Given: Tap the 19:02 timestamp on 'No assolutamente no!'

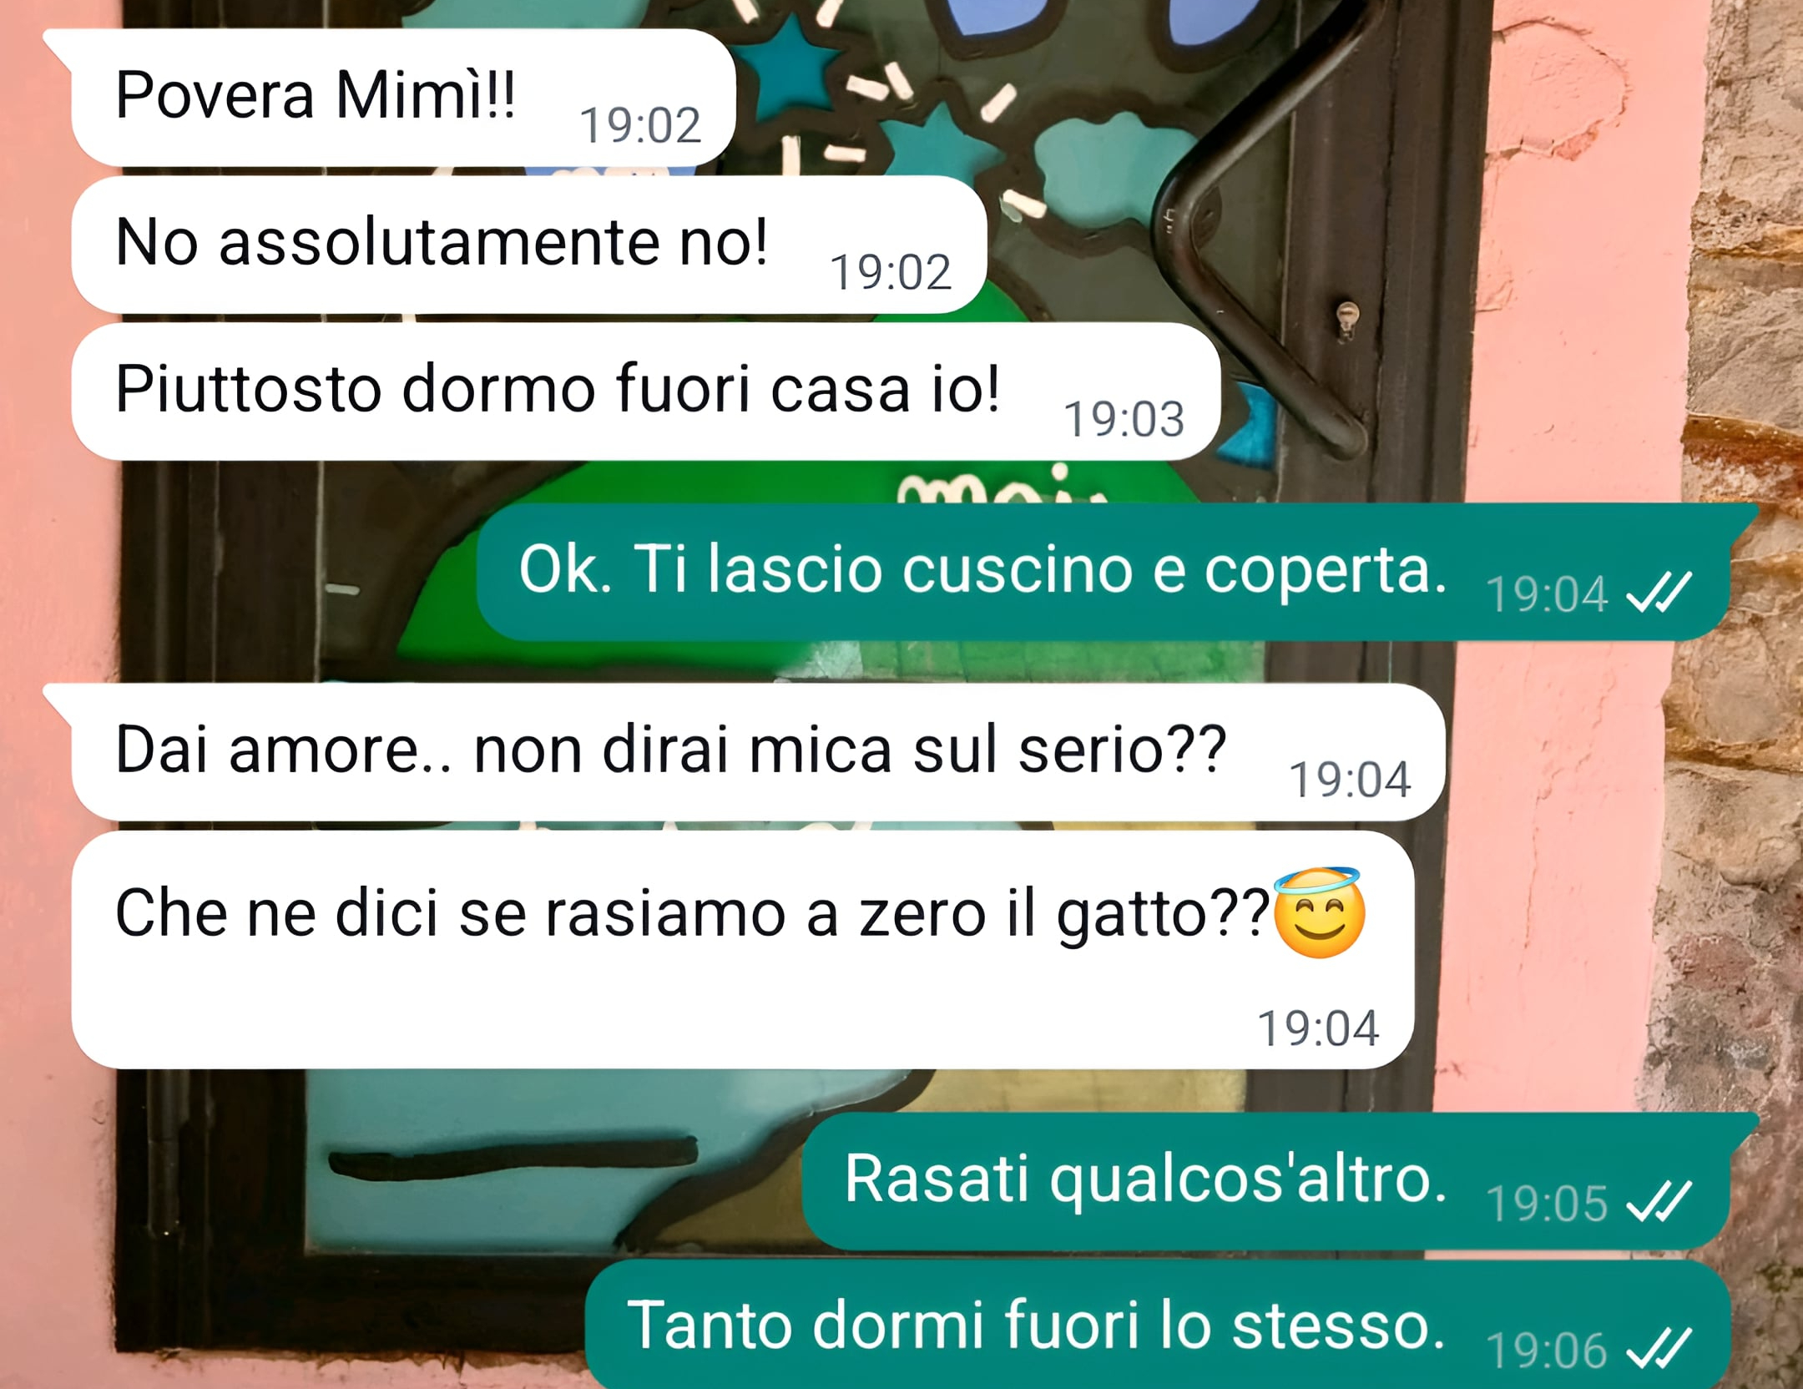Looking at the screenshot, I should [891, 272].
